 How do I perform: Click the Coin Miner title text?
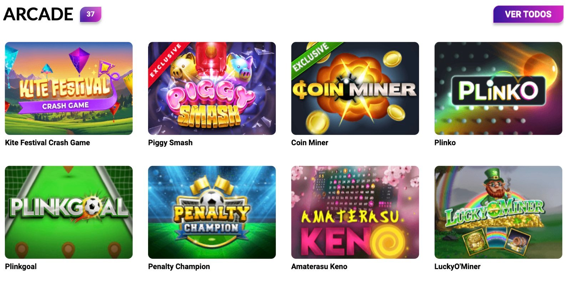tap(310, 143)
